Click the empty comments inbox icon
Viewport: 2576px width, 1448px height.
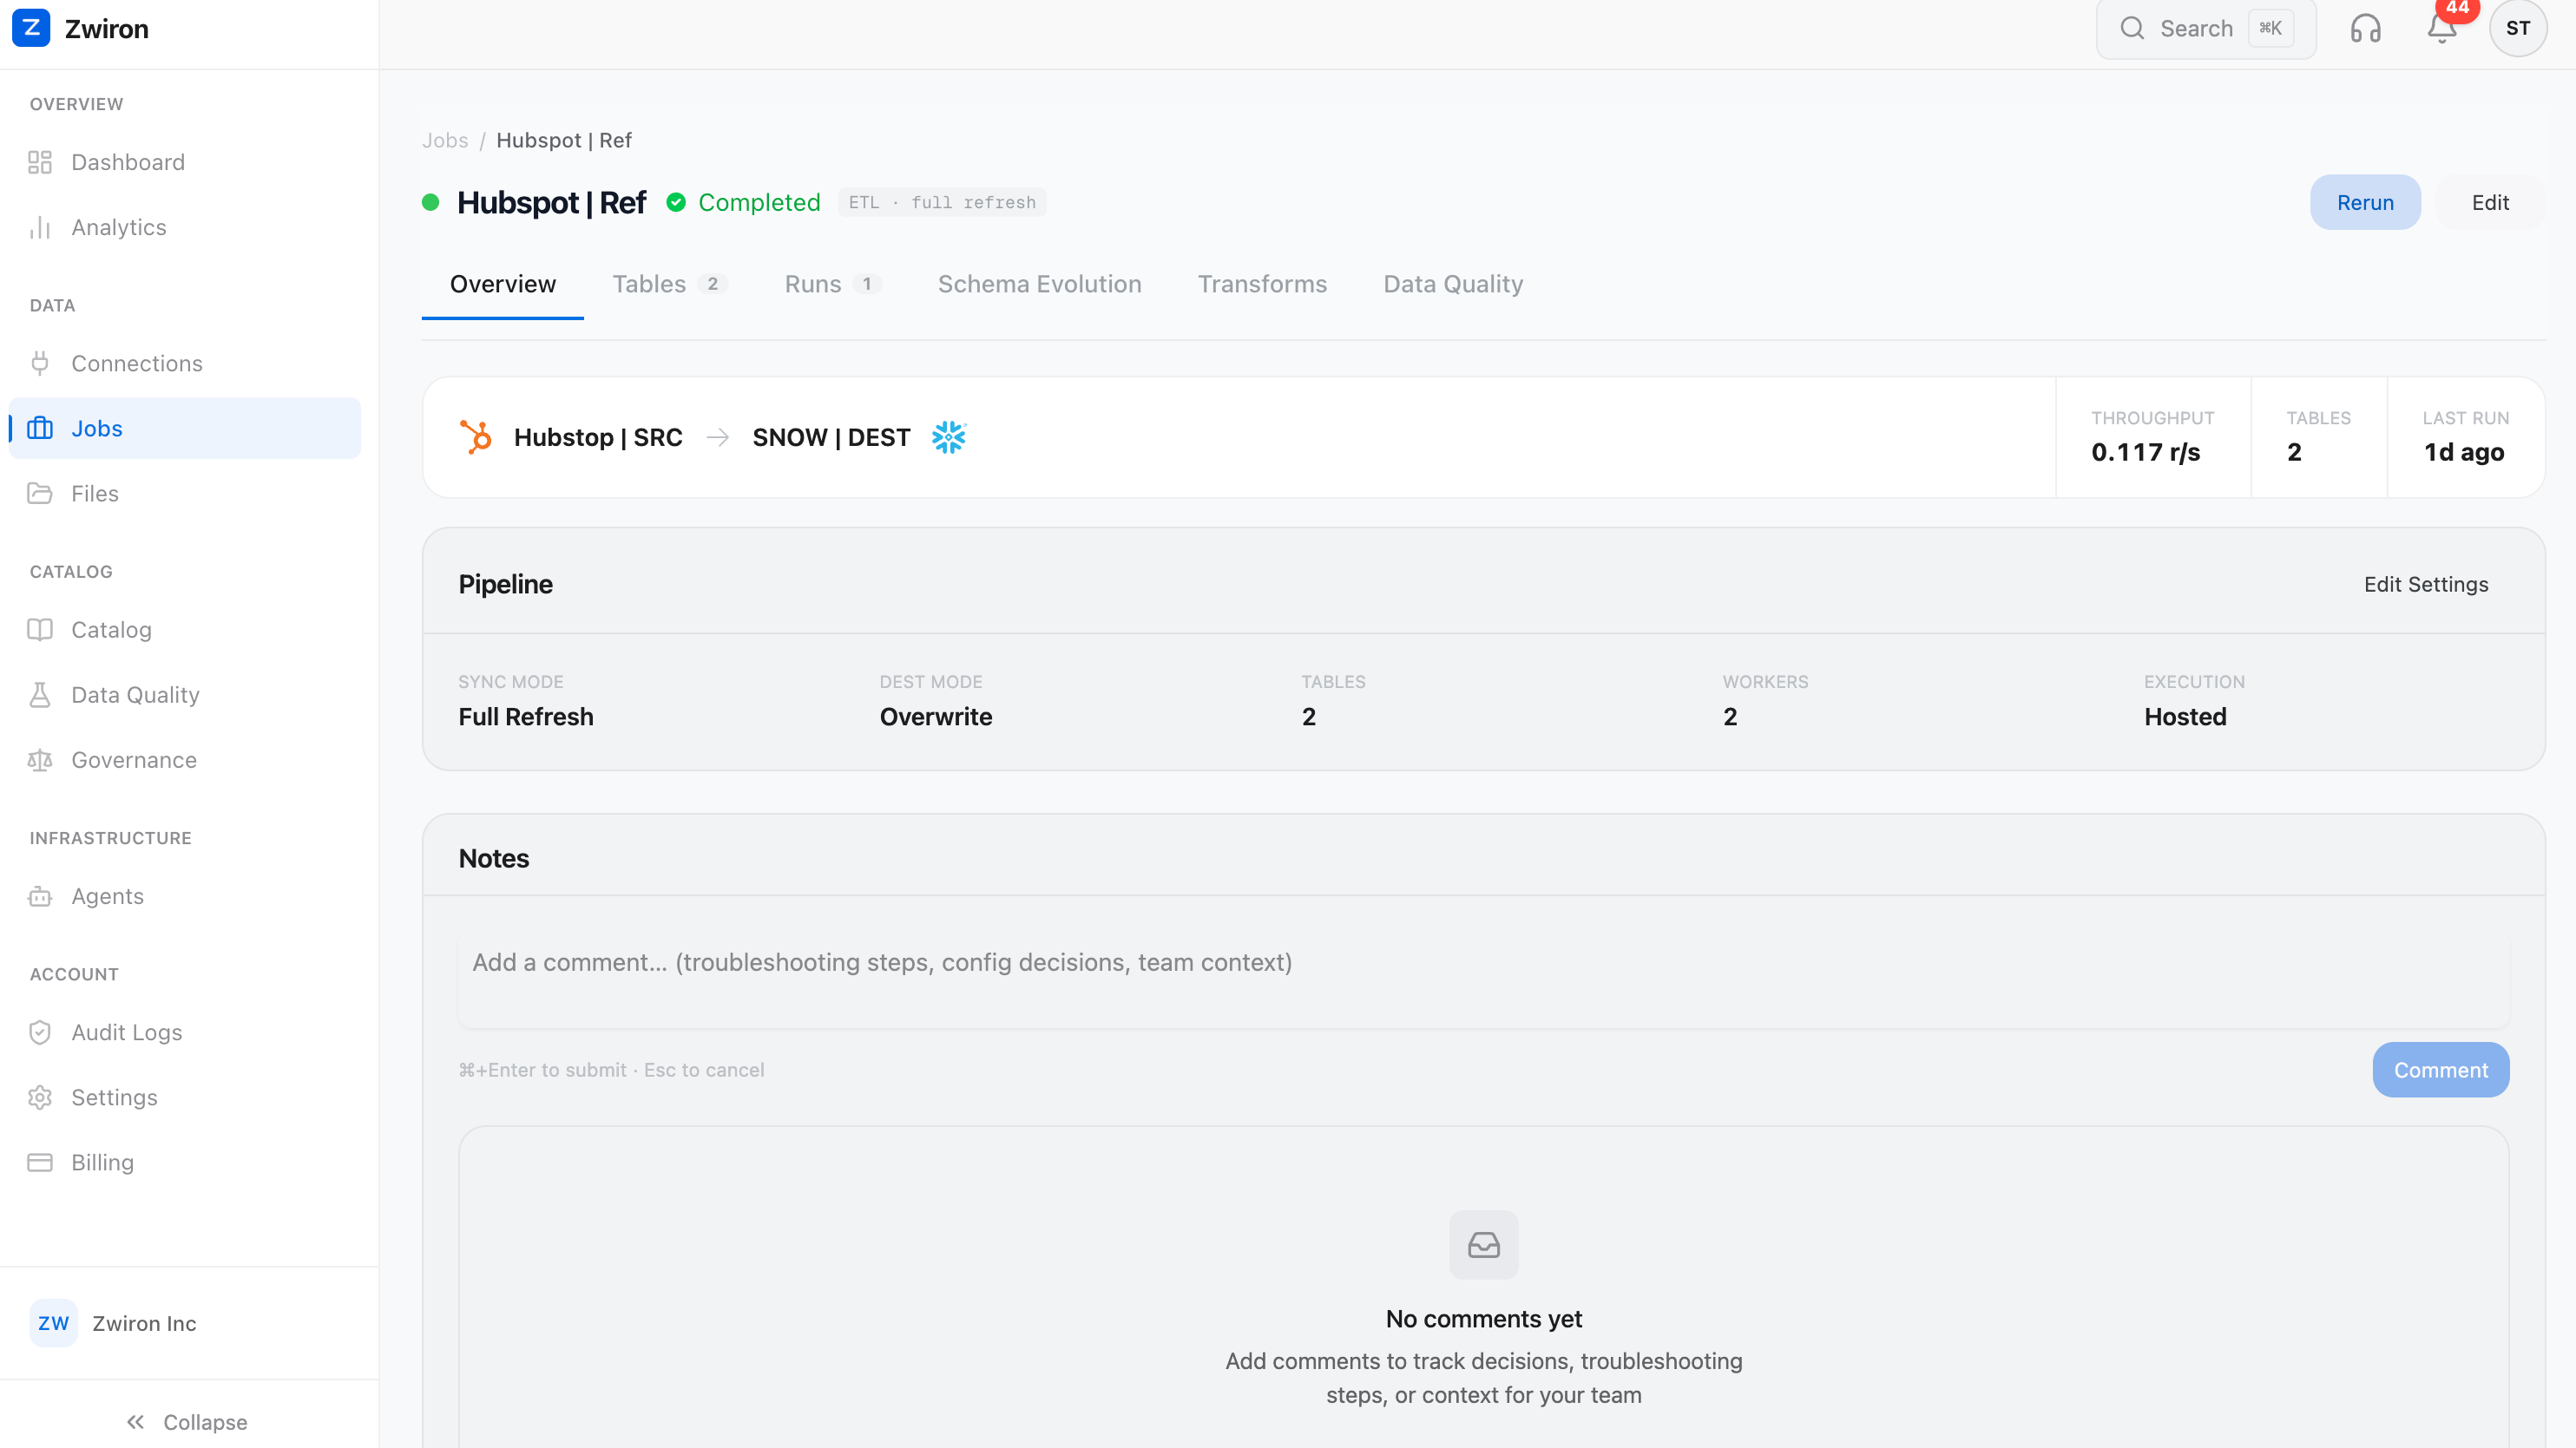(1484, 1244)
